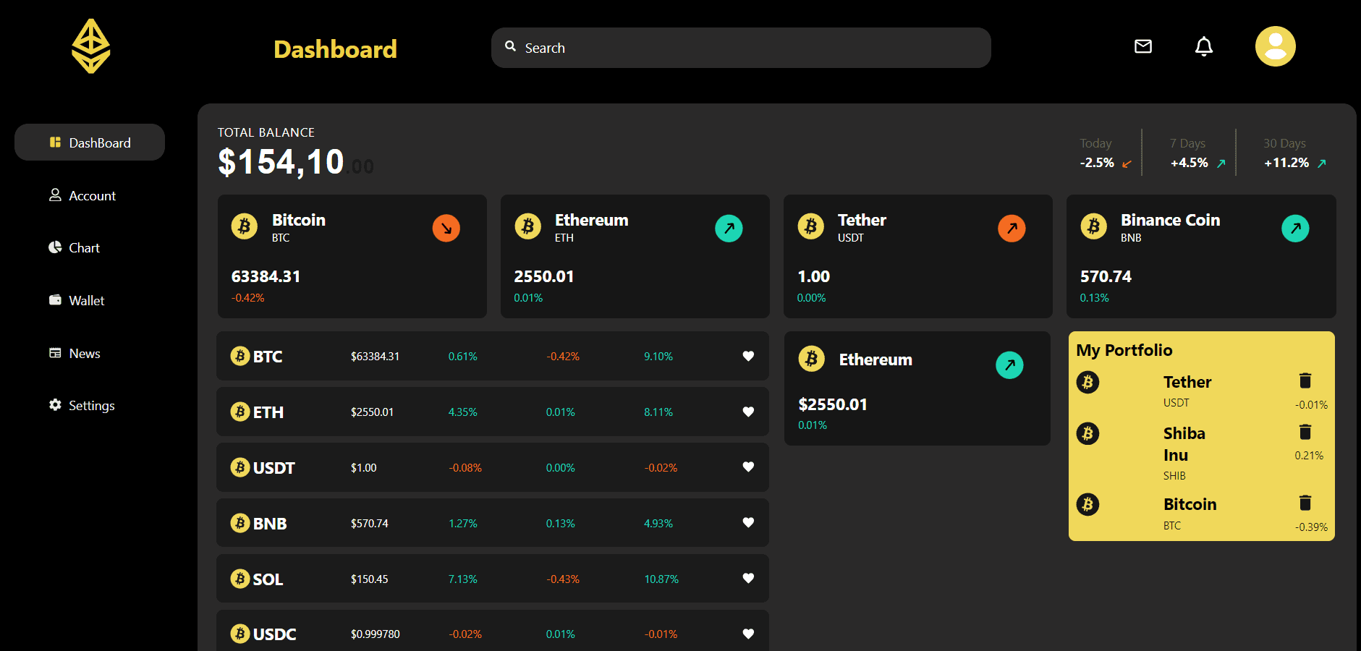Click the Binance Coin card coin icon
The image size is (1361, 651).
click(1094, 226)
